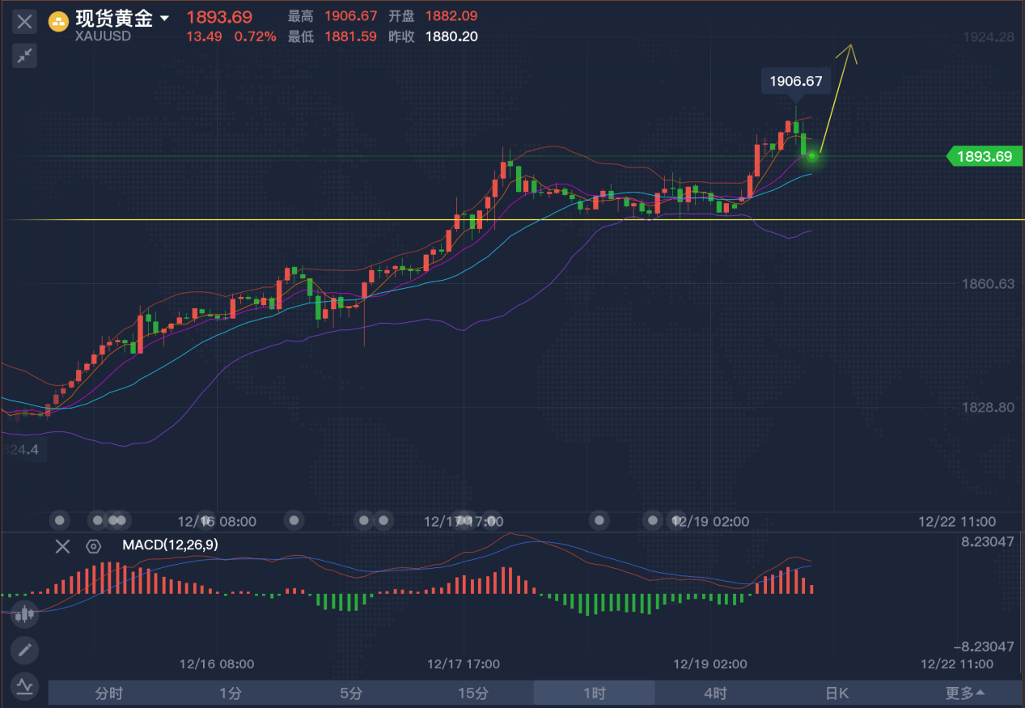Click the -8.23047 MACD axis label
The width and height of the screenshot is (1025, 708).
(x=984, y=647)
